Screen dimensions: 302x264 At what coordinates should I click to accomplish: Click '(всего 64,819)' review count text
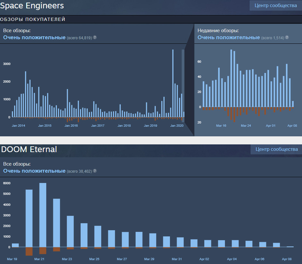(79, 38)
